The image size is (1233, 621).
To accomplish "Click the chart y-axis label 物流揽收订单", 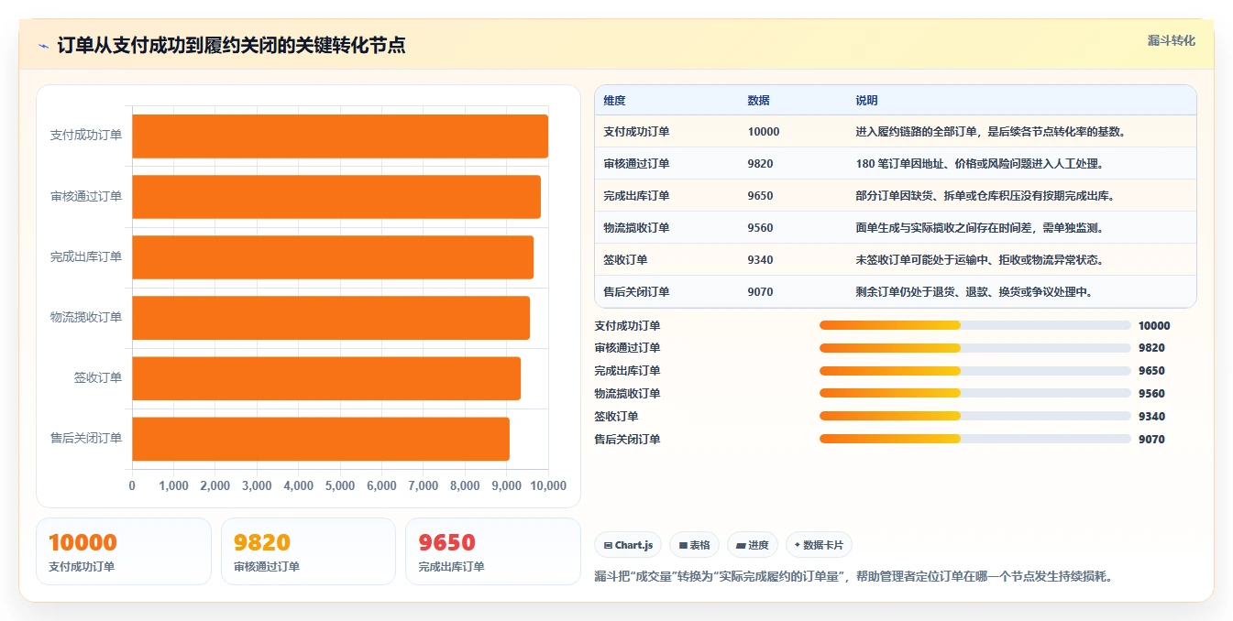I will coord(86,318).
